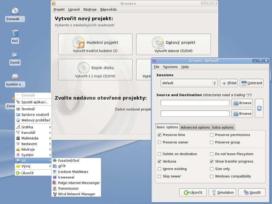Enable the Preserve group checkbox
This screenshot has height=204, width=272.
212,142
